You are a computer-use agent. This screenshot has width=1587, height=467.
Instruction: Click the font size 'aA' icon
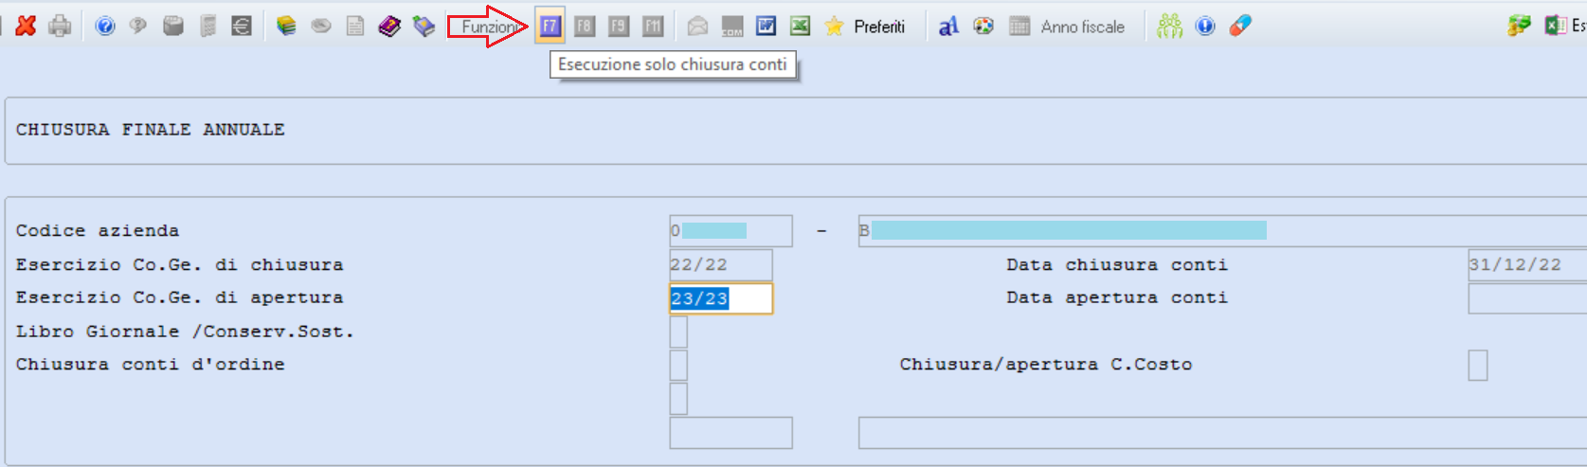click(948, 27)
